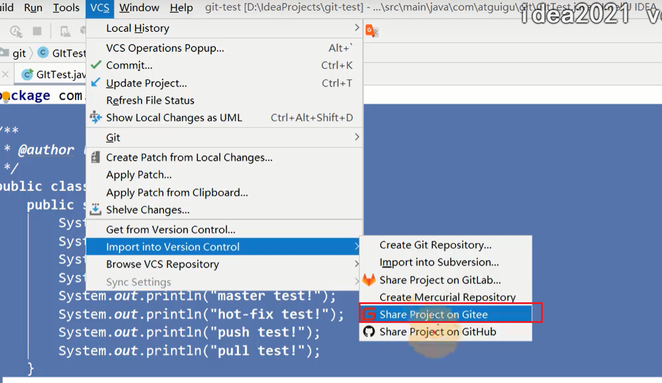Expand the Sync Settings submenu arrow
Screen dimensions: 662x383
click(x=357, y=281)
